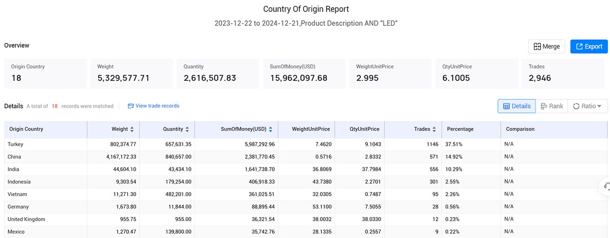Click the floating support icon at right edge
This screenshot has height=238, width=610.
coord(606,186)
